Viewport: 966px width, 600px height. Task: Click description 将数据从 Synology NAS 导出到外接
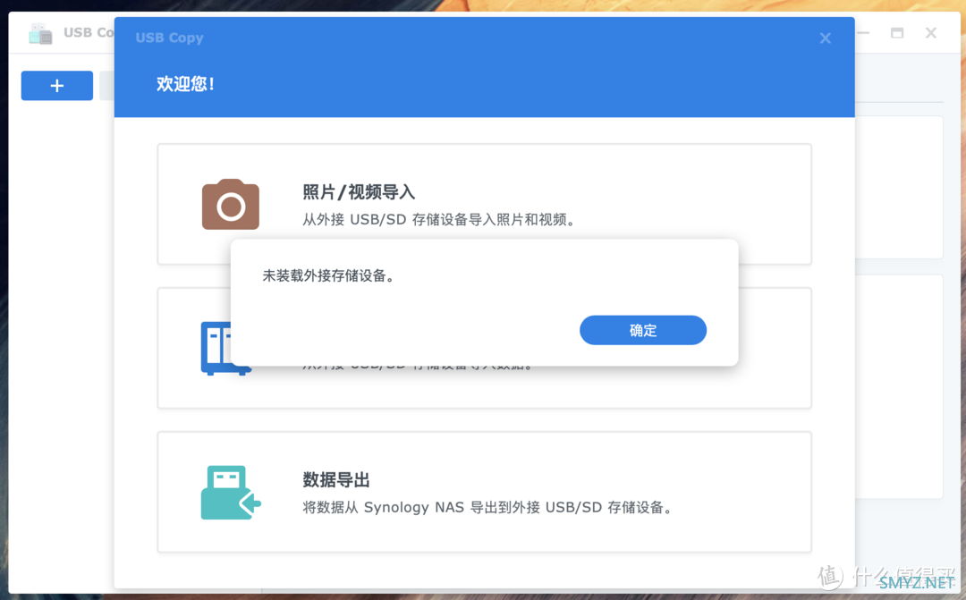(x=487, y=508)
